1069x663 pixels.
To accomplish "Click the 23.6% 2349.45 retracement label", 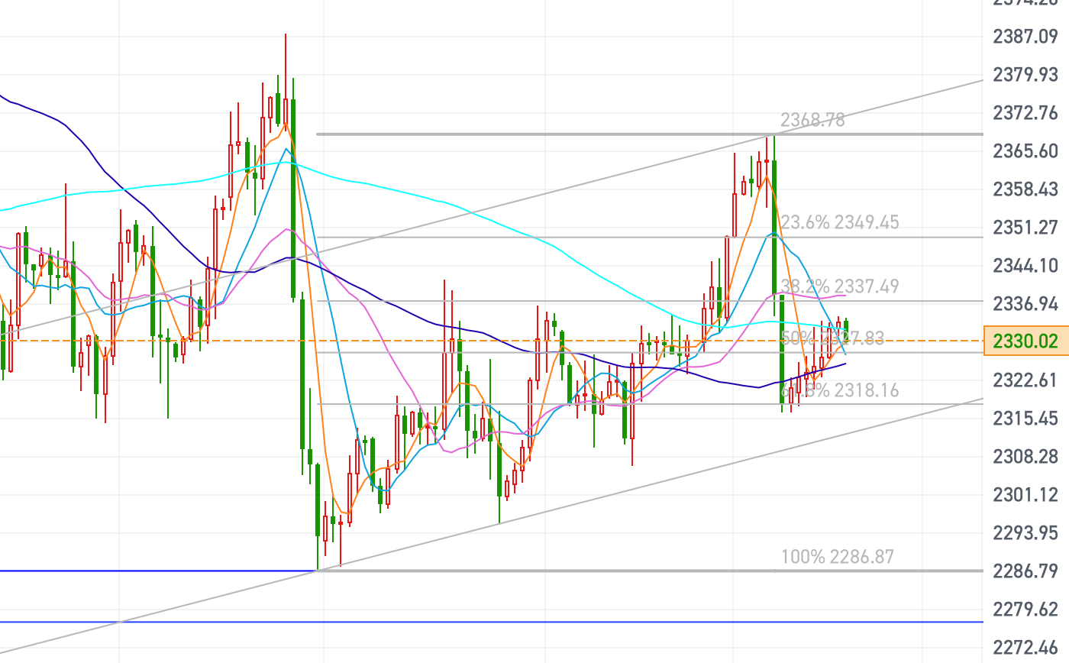I will pyautogui.click(x=839, y=222).
